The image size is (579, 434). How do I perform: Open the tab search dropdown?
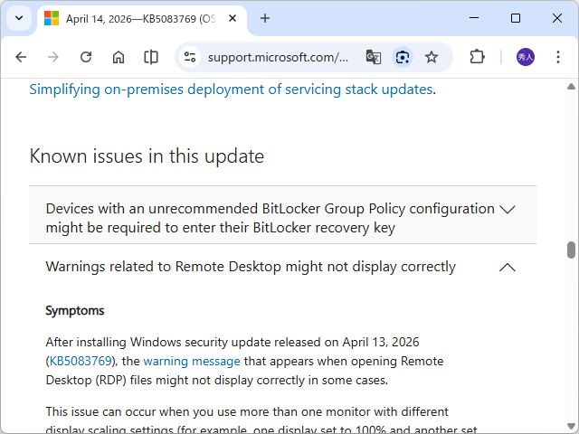[19, 18]
